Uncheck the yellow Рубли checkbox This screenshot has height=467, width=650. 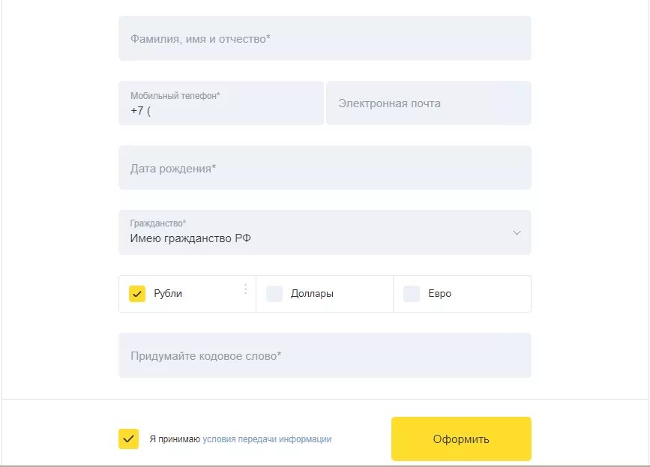point(137,294)
